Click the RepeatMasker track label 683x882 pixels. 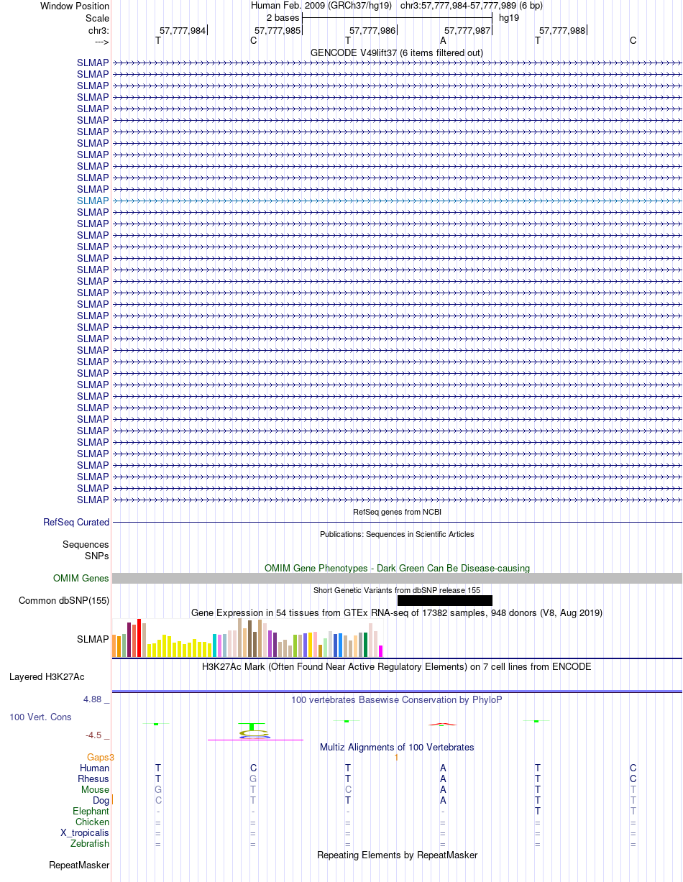(x=78, y=865)
